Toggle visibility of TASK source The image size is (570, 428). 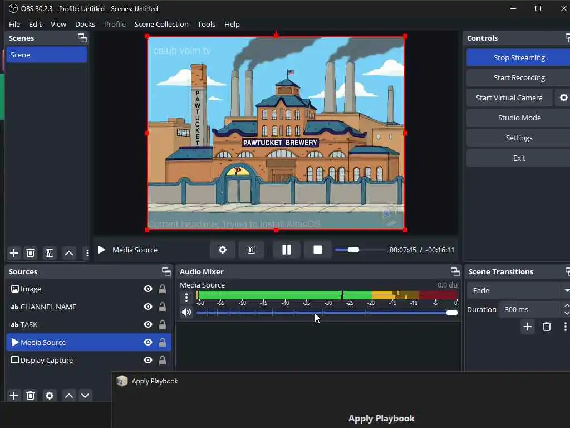(148, 325)
